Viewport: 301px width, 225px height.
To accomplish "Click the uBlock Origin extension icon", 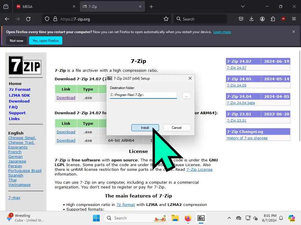I will pos(283,19).
